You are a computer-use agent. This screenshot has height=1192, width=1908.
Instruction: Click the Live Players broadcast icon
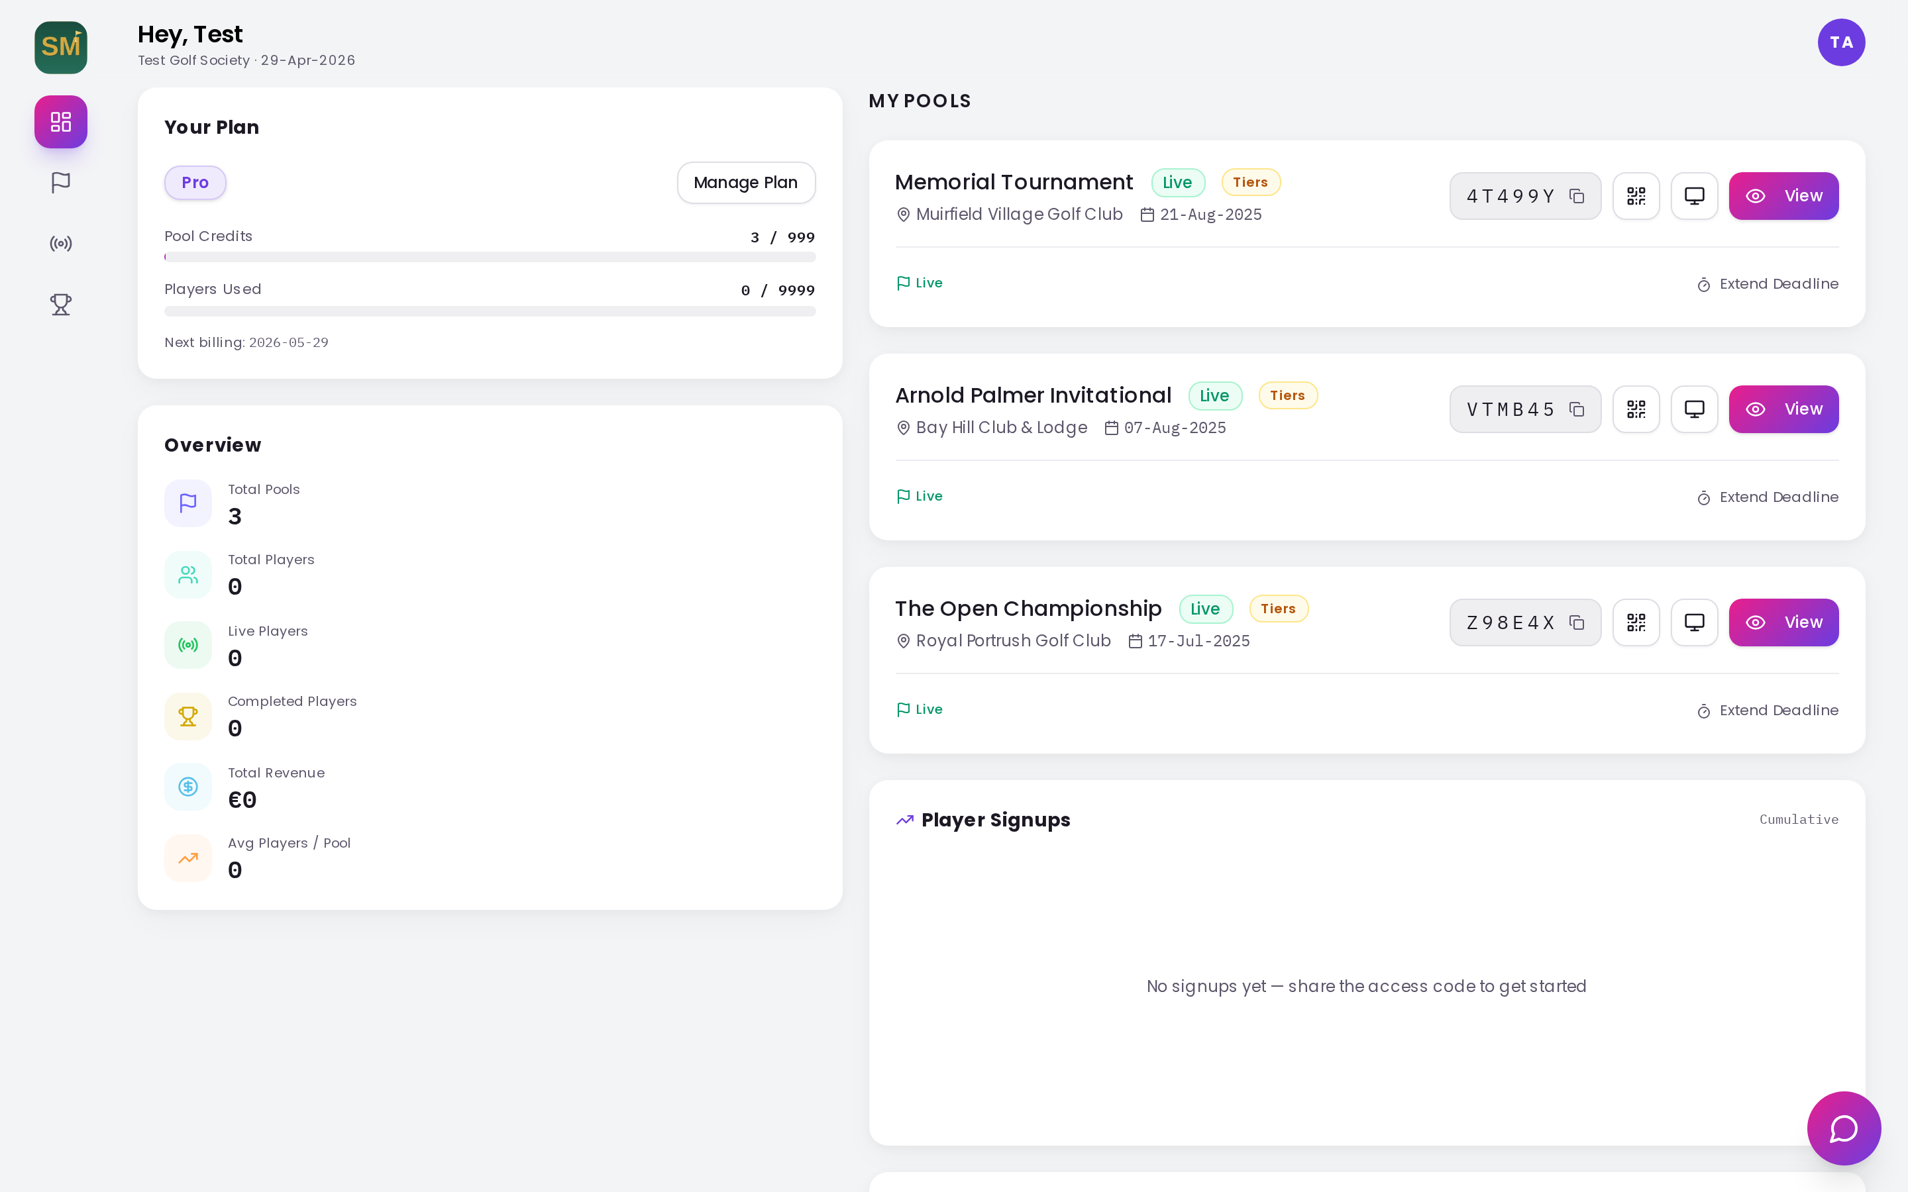pyautogui.click(x=187, y=645)
